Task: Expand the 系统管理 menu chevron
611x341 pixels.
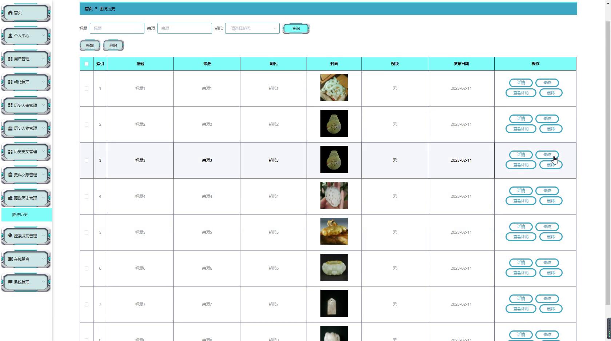Action: click(43, 282)
